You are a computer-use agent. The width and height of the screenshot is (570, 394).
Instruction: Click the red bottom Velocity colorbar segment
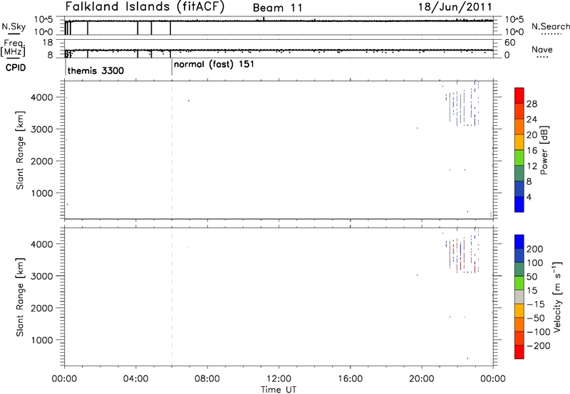coord(519,352)
